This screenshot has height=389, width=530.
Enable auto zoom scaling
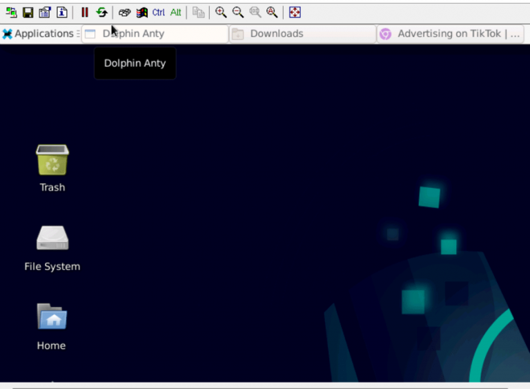coord(272,12)
